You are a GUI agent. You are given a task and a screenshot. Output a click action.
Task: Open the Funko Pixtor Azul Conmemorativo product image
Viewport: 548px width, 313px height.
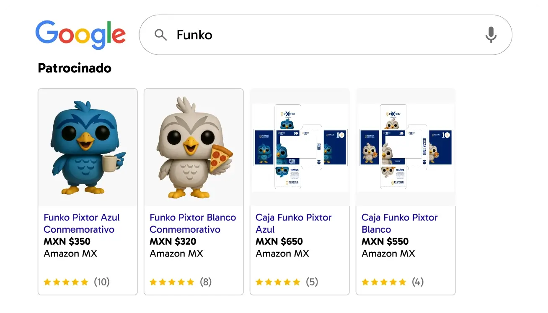click(x=87, y=146)
